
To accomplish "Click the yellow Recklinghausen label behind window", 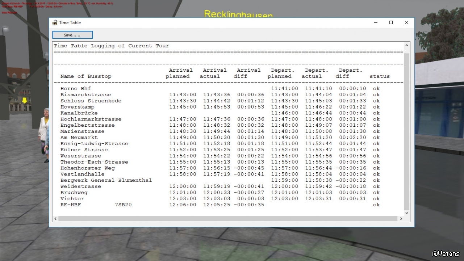I will [238, 14].
